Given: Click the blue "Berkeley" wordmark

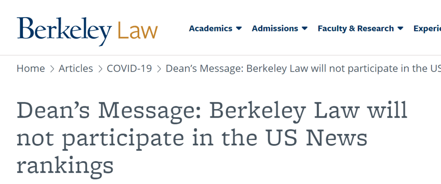Looking at the screenshot, I should 64,30.
